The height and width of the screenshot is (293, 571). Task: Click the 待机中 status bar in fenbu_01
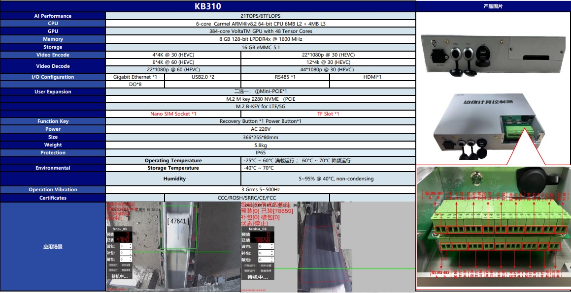coord(257,277)
